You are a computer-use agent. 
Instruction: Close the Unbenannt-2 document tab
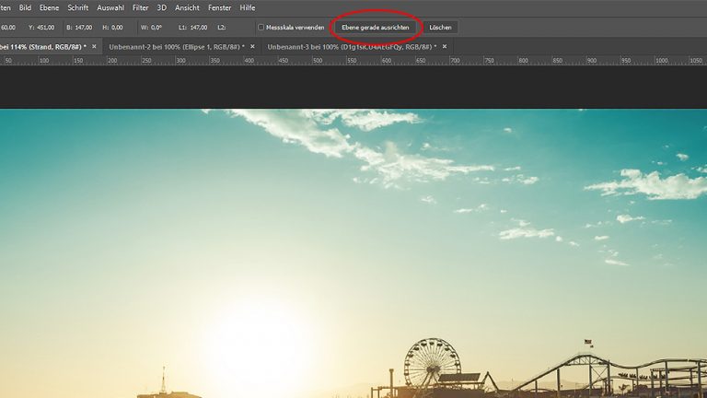click(x=253, y=46)
